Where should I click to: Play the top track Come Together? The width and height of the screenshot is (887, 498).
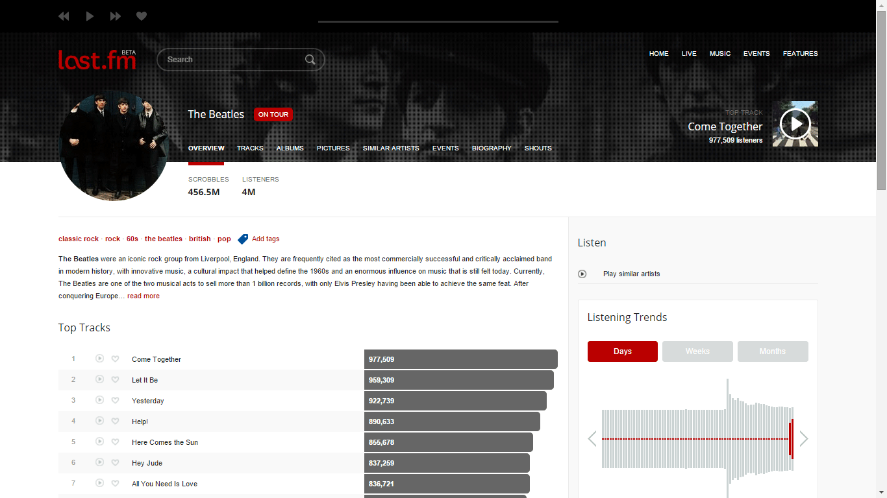tap(795, 123)
